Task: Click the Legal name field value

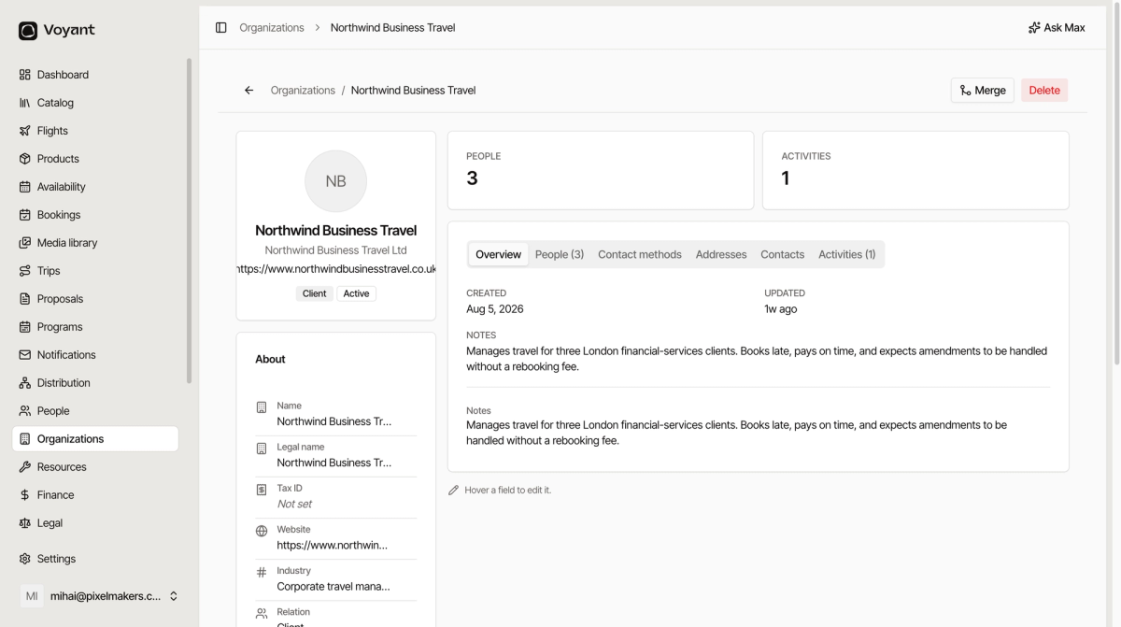Action: 334,463
